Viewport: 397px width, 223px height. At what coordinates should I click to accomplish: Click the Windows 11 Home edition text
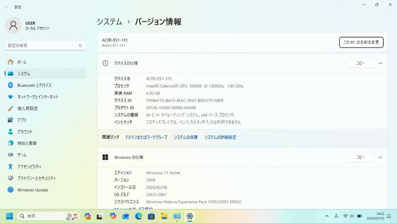(x=163, y=173)
